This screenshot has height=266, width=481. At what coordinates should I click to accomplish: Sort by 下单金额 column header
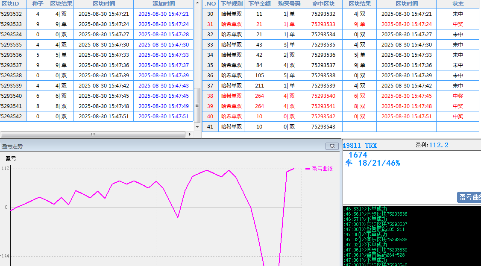point(259,4)
